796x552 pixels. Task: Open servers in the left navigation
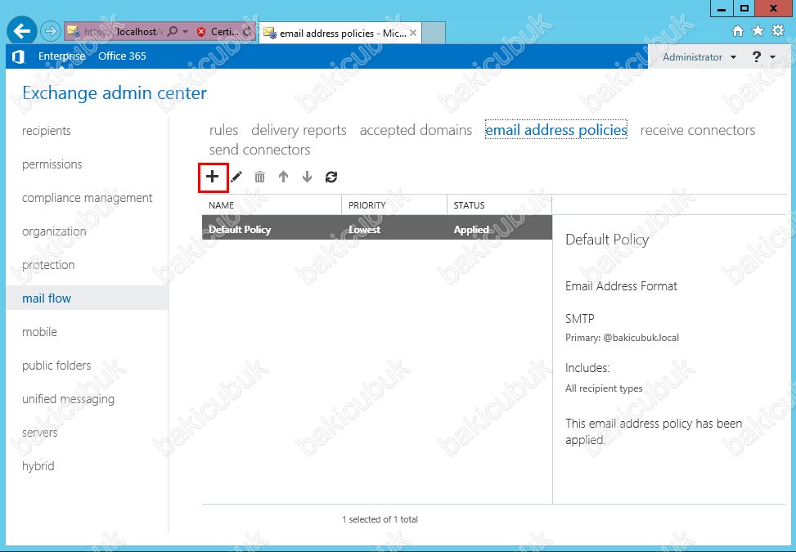coord(39,433)
